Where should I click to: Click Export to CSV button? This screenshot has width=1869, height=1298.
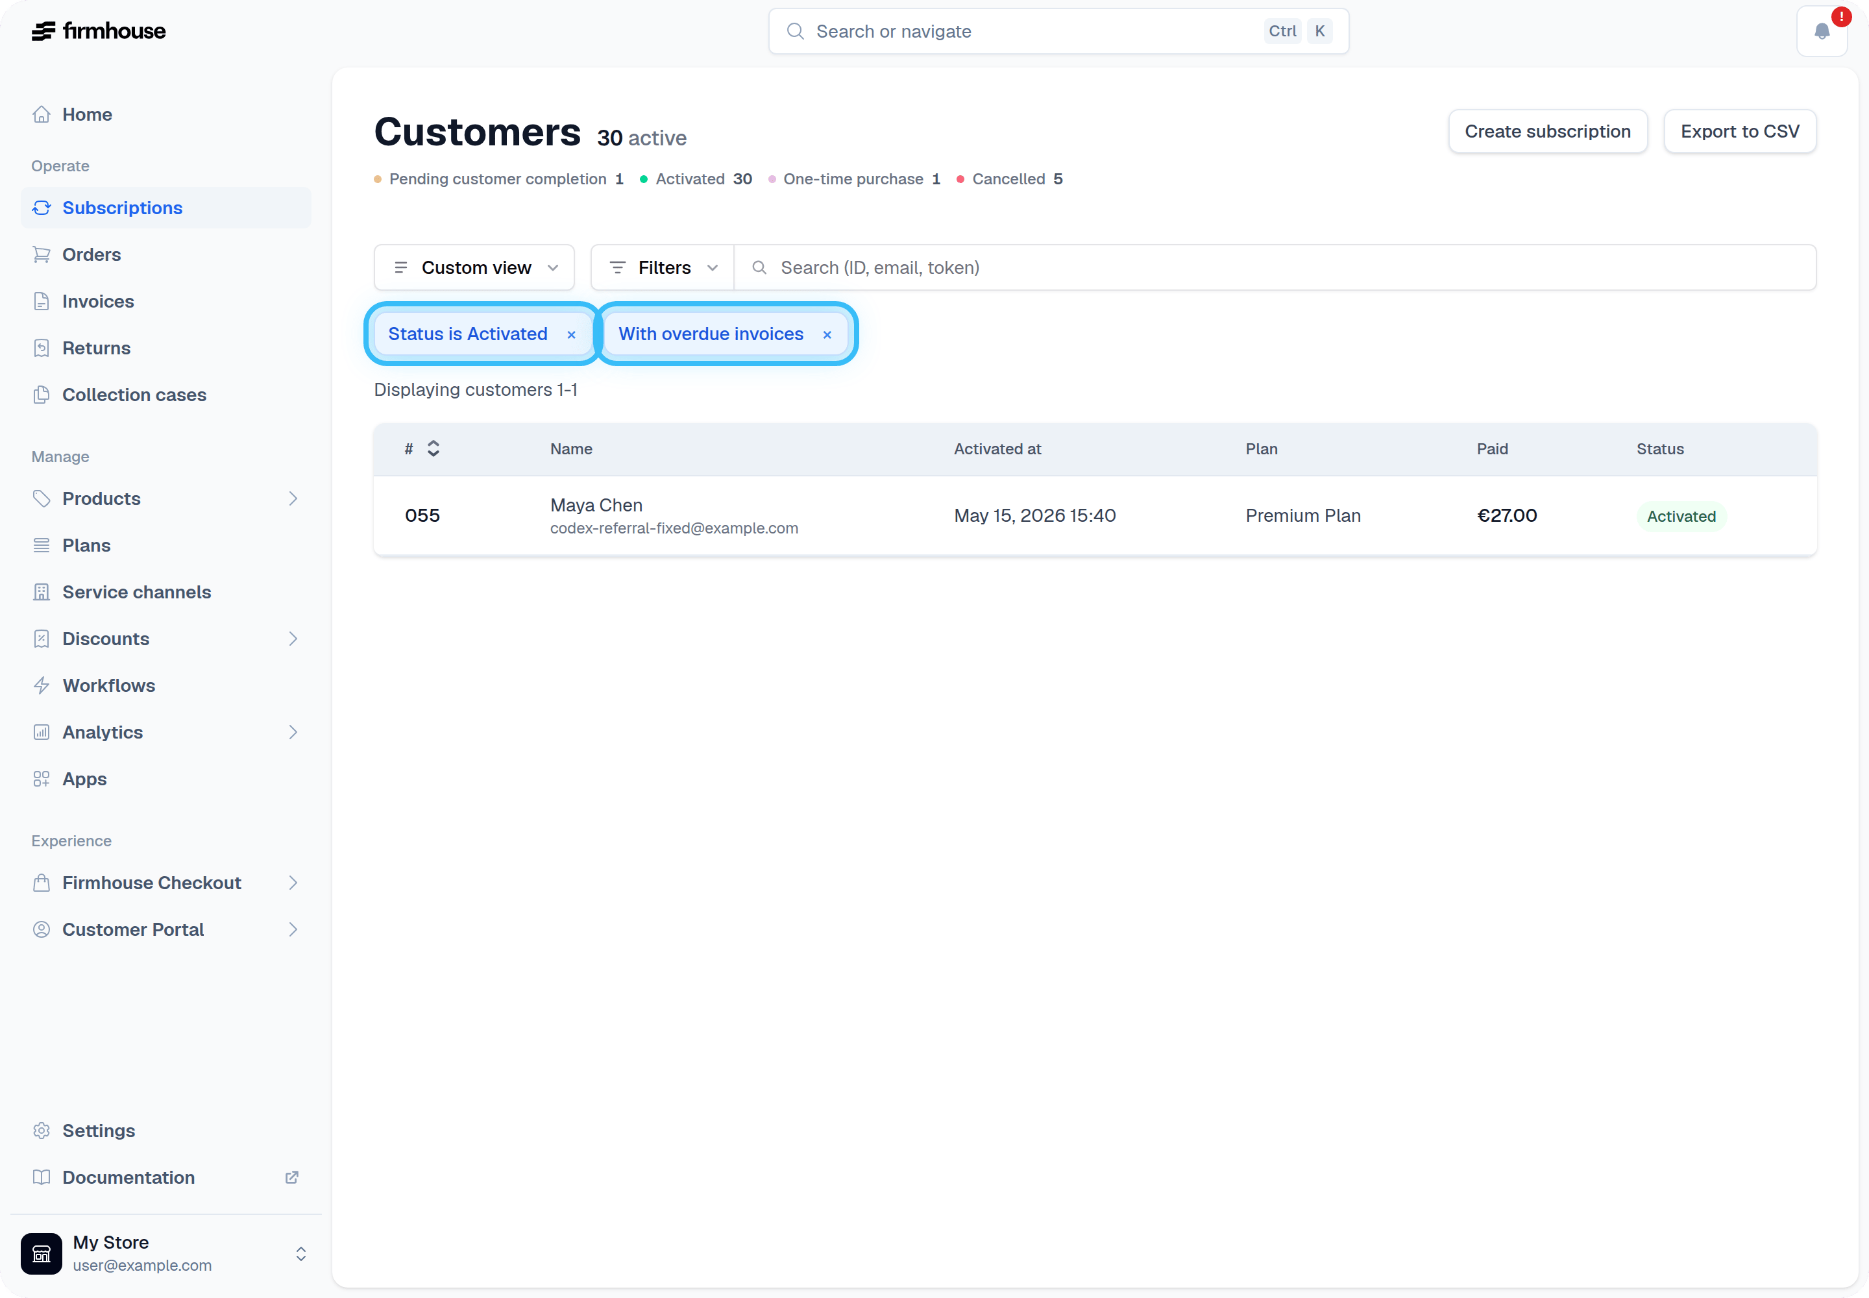(1740, 132)
